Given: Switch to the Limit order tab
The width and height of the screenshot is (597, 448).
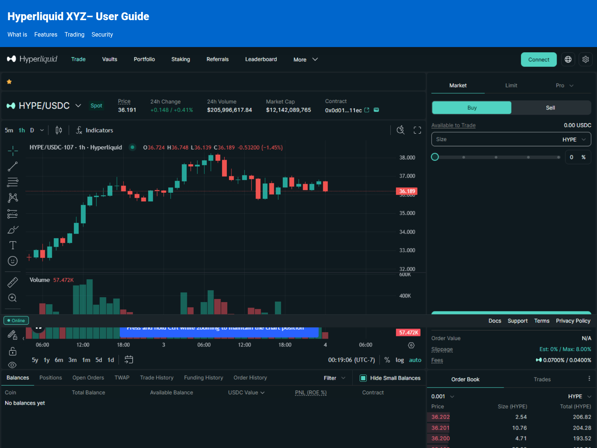Looking at the screenshot, I should click(x=511, y=85).
